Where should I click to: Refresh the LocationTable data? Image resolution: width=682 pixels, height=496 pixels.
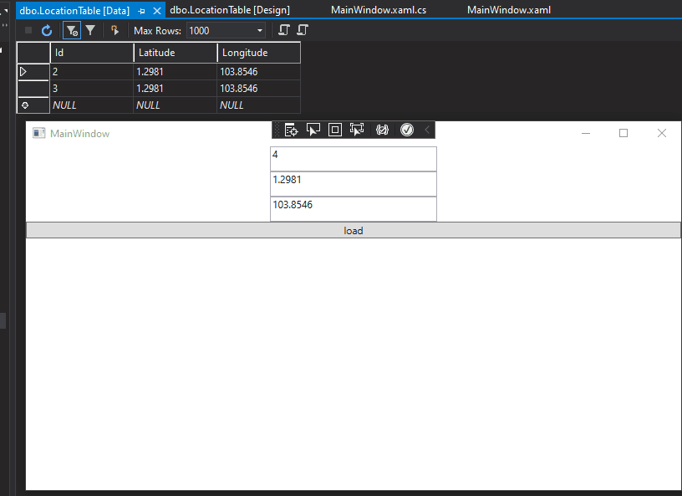tap(47, 30)
